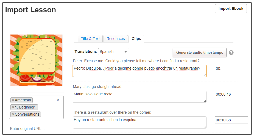Click the help question mark icon
This screenshot has height=137, width=254.
231,53
